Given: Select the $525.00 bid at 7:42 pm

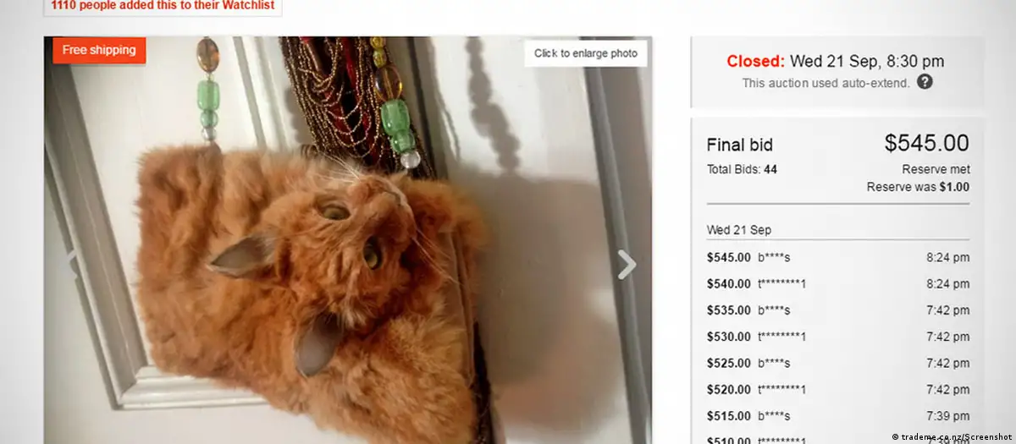Looking at the screenshot, I should (838, 363).
